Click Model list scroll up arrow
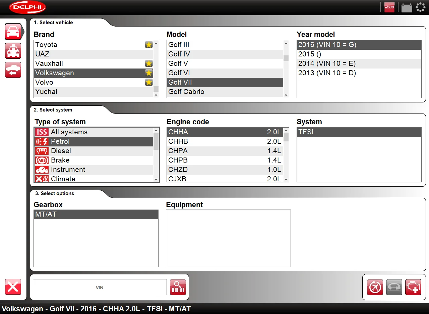Image resolution: width=429 pixels, height=314 pixels. click(286, 43)
